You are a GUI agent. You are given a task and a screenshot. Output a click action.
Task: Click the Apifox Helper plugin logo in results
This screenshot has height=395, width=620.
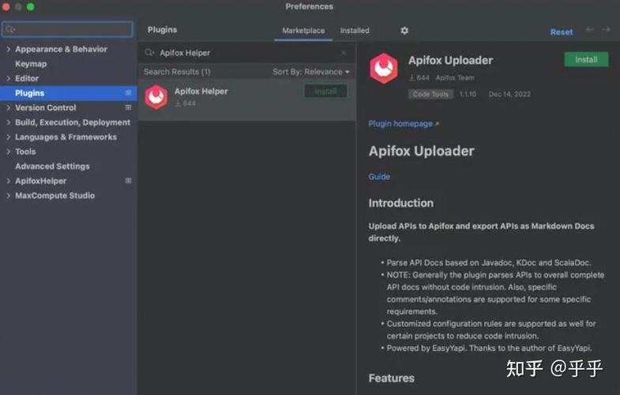coord(156,97)
